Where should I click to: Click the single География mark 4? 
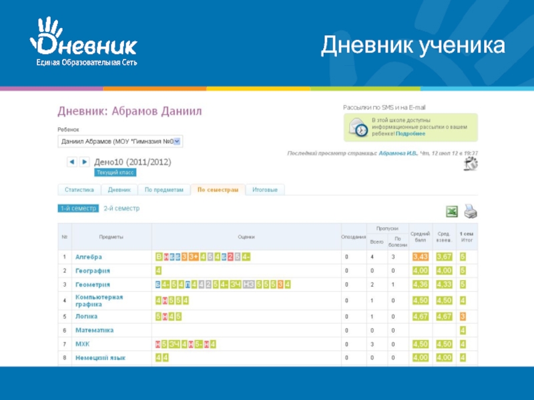tap(158, 271)
